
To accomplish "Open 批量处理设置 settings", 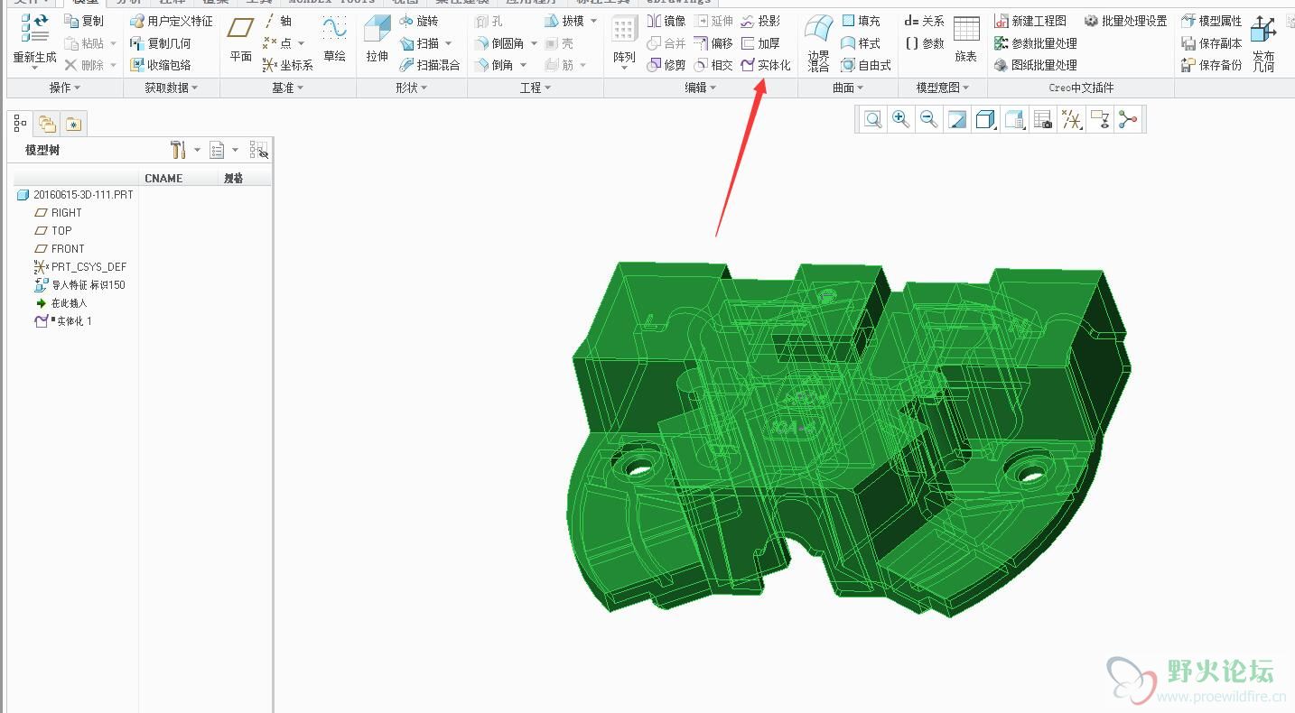I will pos(1125,21).
